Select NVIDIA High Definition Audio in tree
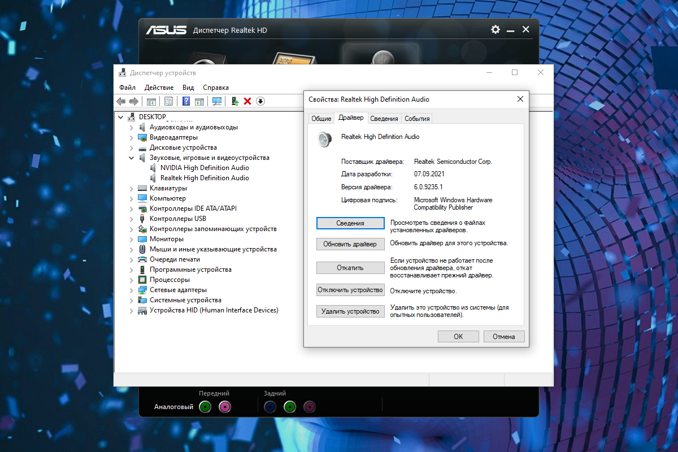The height and width of the screenshot is (452, 678). [x=205, y=168]
